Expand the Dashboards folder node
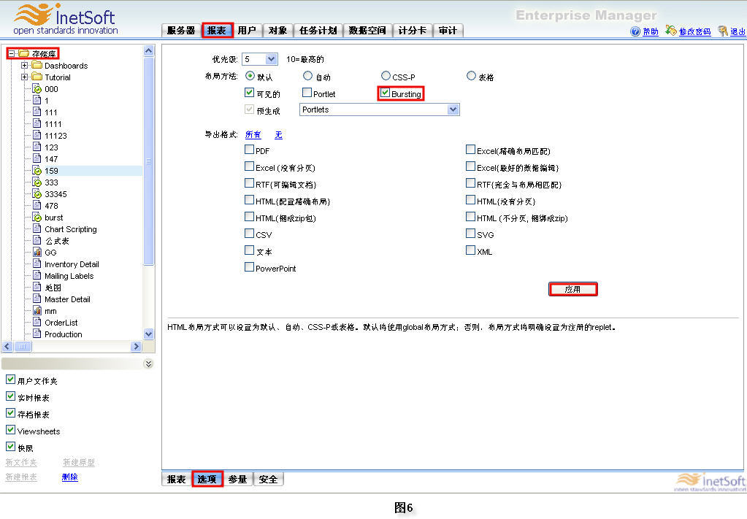Viewport: 747px width, 519px height. [25, 65]
